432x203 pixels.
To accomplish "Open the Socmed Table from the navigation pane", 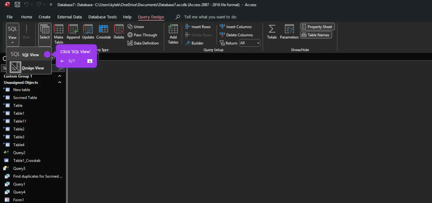I will pos(25,97).
